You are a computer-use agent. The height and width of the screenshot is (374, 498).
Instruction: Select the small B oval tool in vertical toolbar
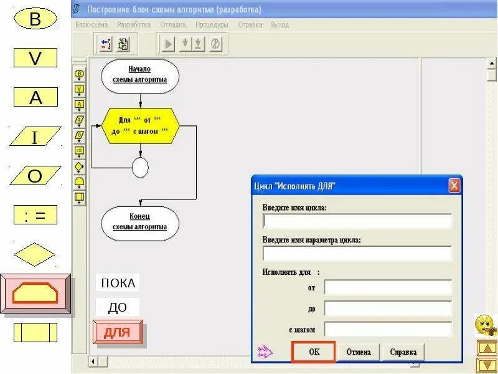pos(80,75)
